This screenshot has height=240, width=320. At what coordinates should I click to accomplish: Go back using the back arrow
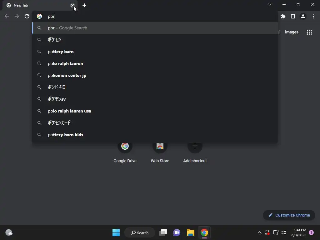click(7, 16)
